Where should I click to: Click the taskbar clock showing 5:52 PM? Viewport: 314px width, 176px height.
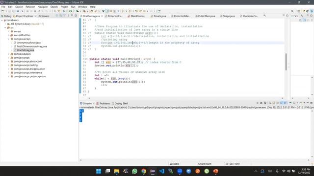click(304, 171)
